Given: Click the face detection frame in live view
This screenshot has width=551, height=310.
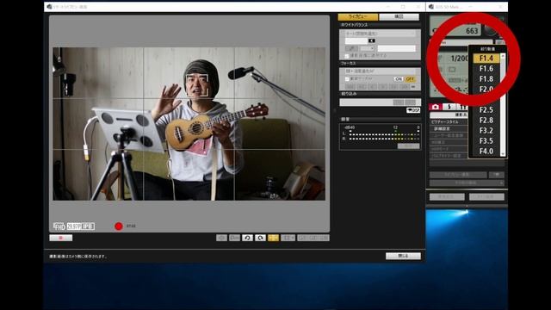Looking at the screenshot, I should [197, 85].
